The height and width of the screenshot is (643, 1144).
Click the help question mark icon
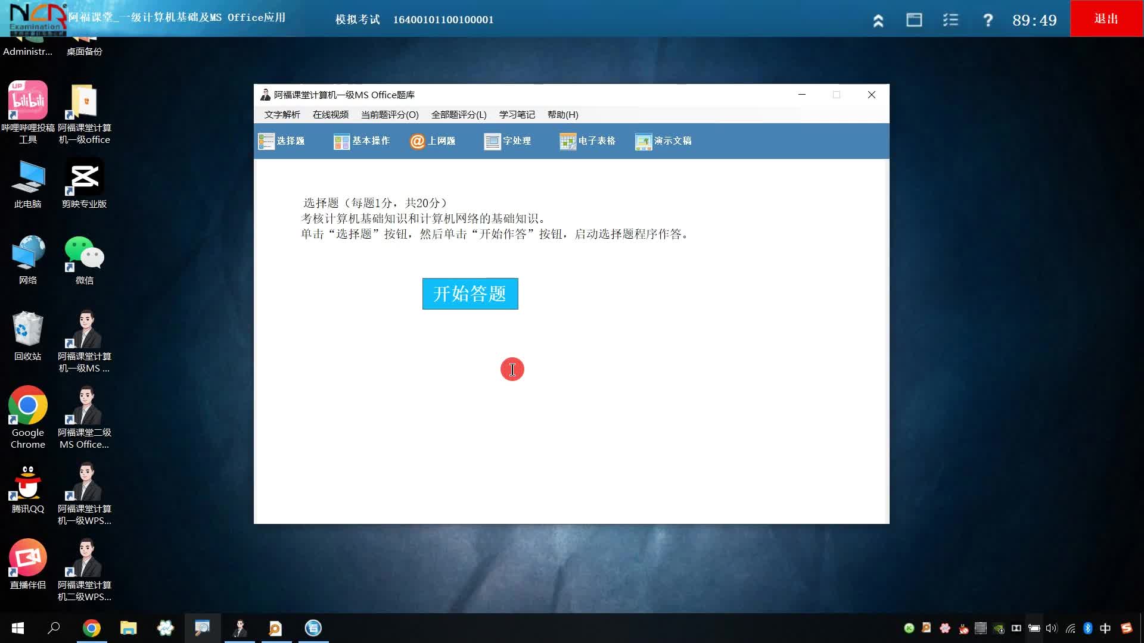point(988,20)
